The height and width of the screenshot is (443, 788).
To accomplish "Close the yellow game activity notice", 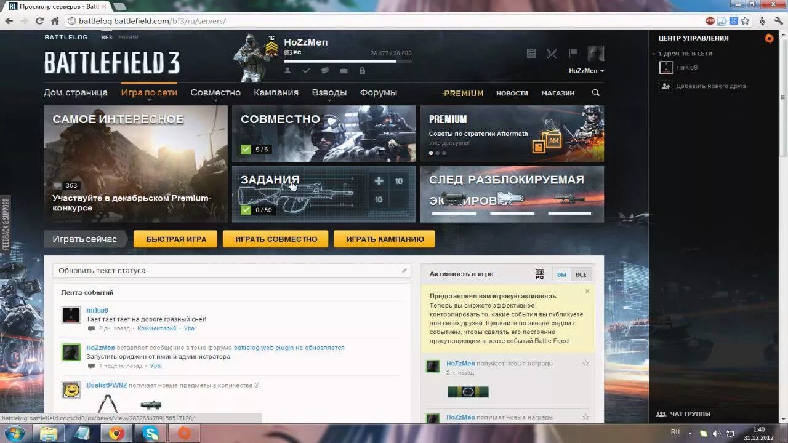I will coord(587,291).
